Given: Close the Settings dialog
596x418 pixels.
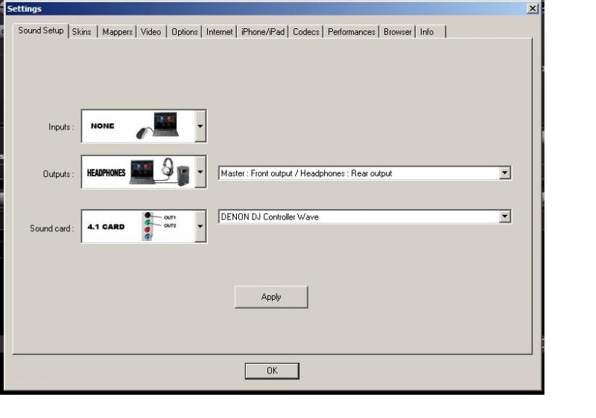Looking at the screenshot, I should (x=533, y=8).
